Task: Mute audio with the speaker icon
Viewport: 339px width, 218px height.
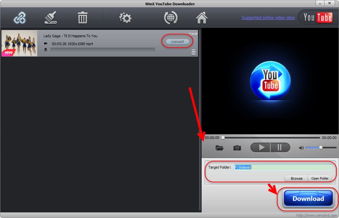Action: (x=301, y=148)
